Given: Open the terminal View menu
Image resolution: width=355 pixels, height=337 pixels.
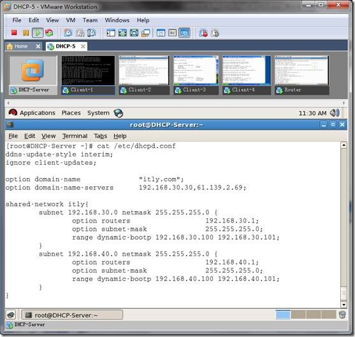Looking at the screenshot, I should pyautogui.click(x=48, y=136).
